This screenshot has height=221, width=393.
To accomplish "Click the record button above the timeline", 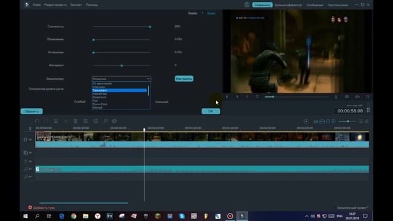I will (306, 122).
